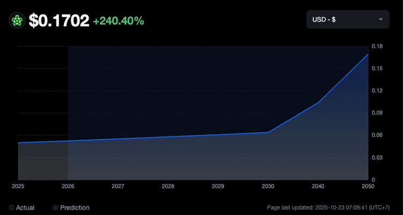Screen dimensions: 403x215
Task: Click the line bend at 2040
Action: (x=318, y=103)
